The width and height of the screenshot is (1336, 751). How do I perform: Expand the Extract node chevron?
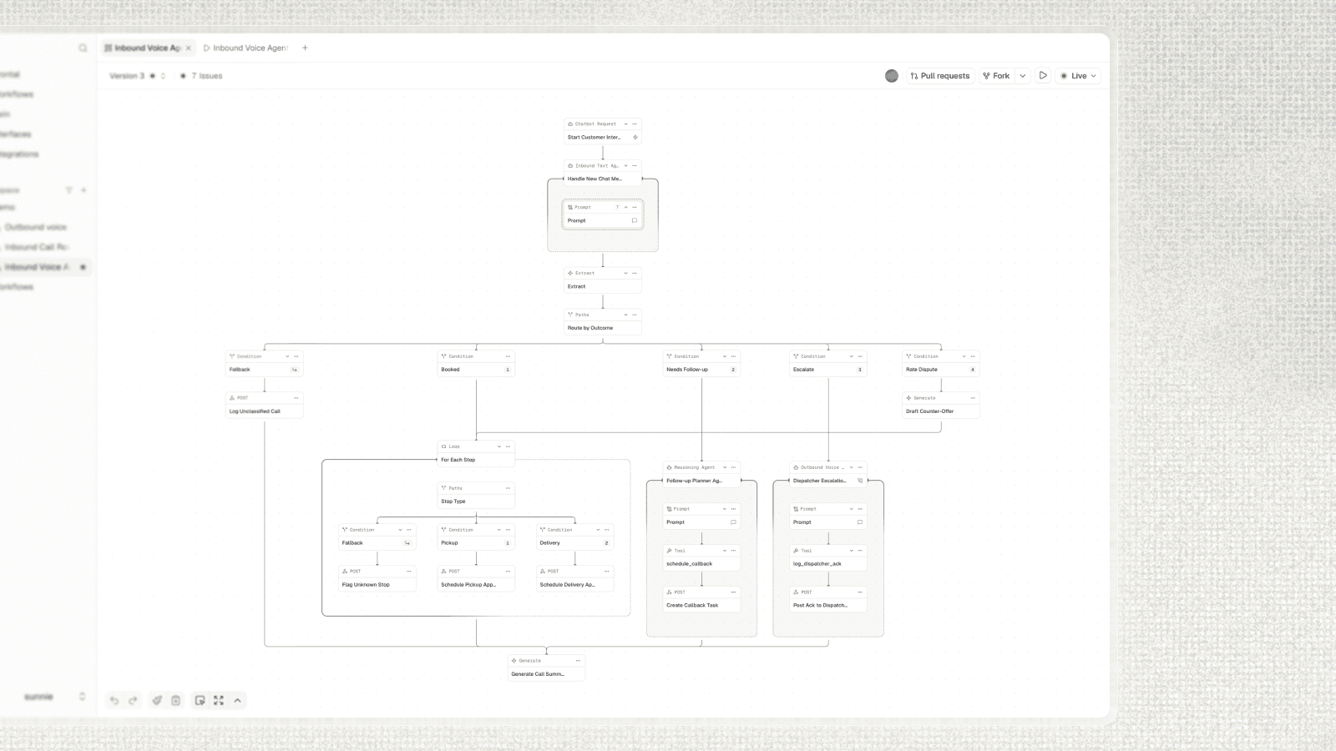[x=625, y=273]
